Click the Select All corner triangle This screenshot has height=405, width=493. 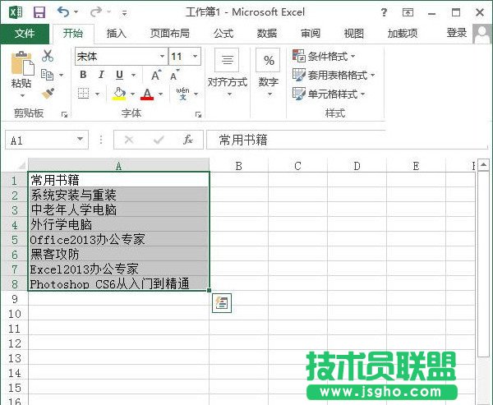pyautogui.click(x=21, y=165)
